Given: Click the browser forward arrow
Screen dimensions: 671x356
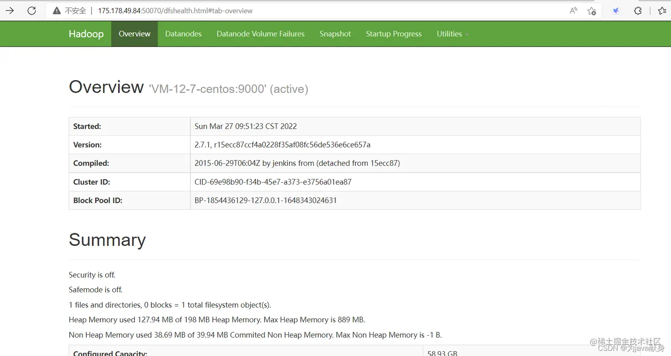Looking at the screenshot, I should (x=9, y=11).
